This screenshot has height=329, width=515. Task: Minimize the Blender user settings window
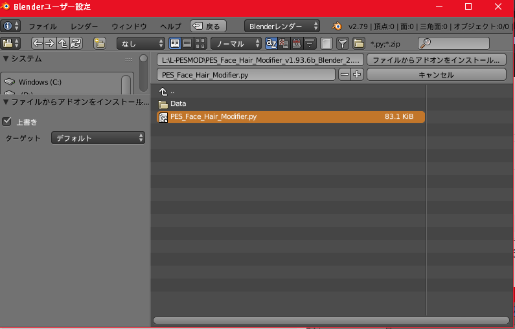(439, 6)
